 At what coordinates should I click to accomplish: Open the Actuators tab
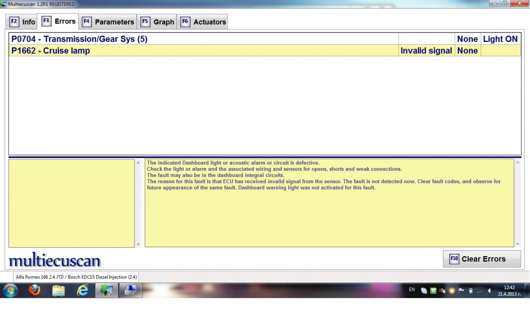tap(203, 22)
